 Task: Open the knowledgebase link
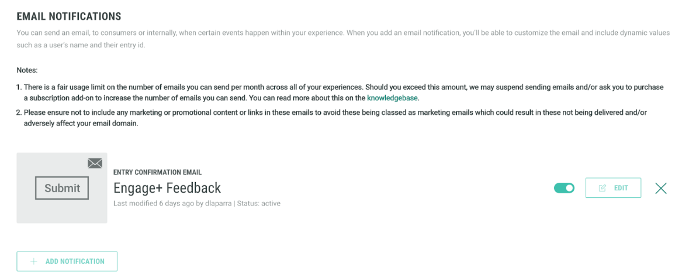(x=392, y=98)
